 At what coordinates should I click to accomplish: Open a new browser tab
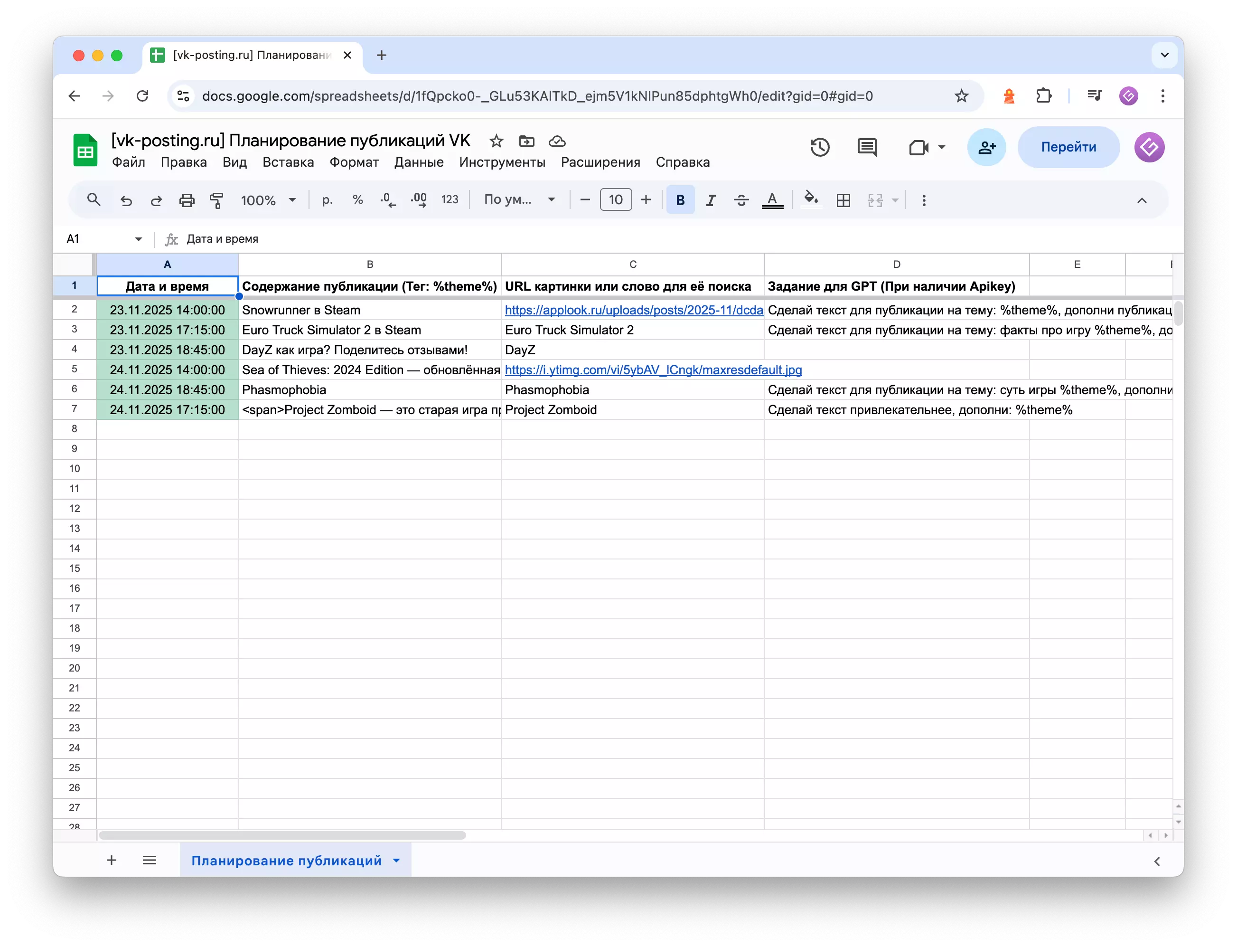(381, 55)
